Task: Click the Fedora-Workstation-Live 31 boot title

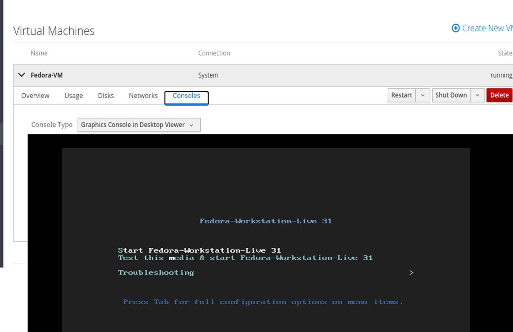Action: tap(266, 221)
